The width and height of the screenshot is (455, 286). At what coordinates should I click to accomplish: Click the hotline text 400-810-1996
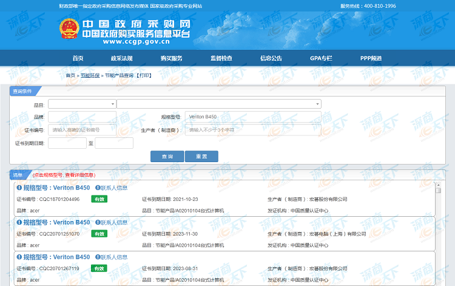pos(380,6)
